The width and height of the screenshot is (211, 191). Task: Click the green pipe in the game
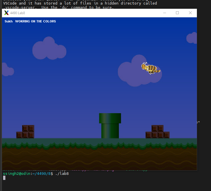click(110, 126)
